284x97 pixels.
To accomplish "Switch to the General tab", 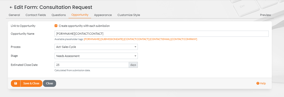I will click(14, 15).
